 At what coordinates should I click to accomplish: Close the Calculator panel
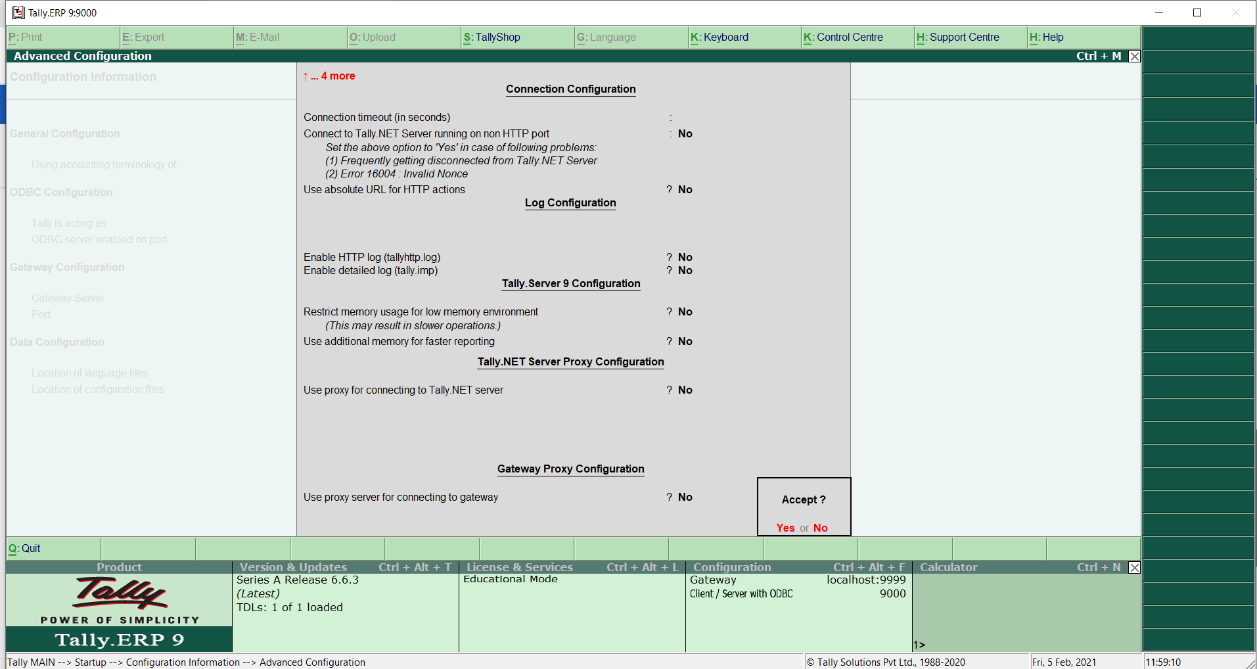point(1134,567)
